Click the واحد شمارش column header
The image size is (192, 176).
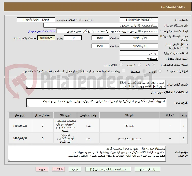click(x=88, y=115)
